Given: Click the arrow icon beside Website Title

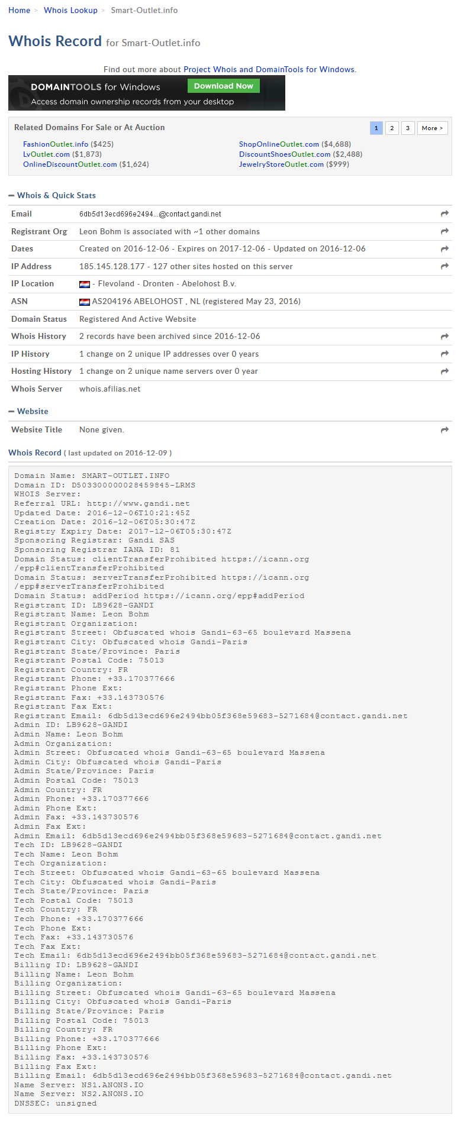Looking at the screenshot, I should point(445,430).
